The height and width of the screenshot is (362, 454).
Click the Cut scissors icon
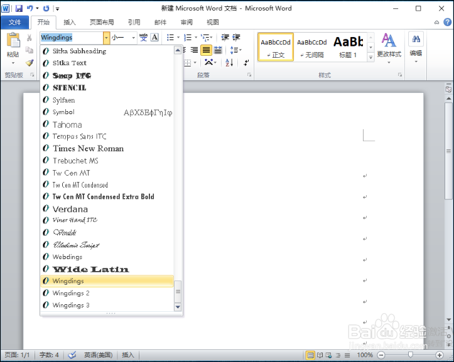tap(30, 38)
